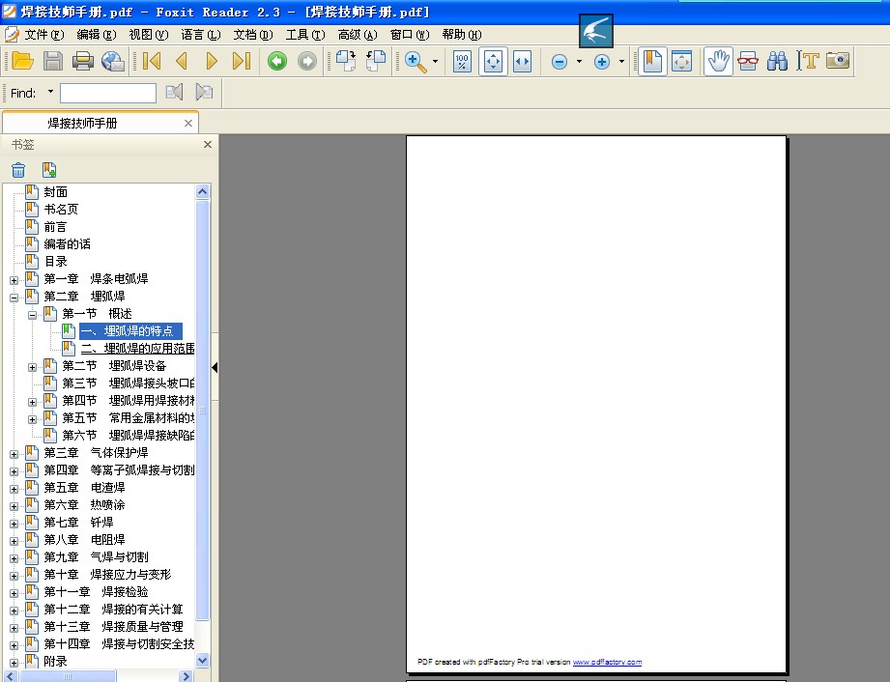The width and height of the screenshot is (890, 682).
Task: Select the 一、埋弧焊的特点 bookmark
Action: coord(130,330)
